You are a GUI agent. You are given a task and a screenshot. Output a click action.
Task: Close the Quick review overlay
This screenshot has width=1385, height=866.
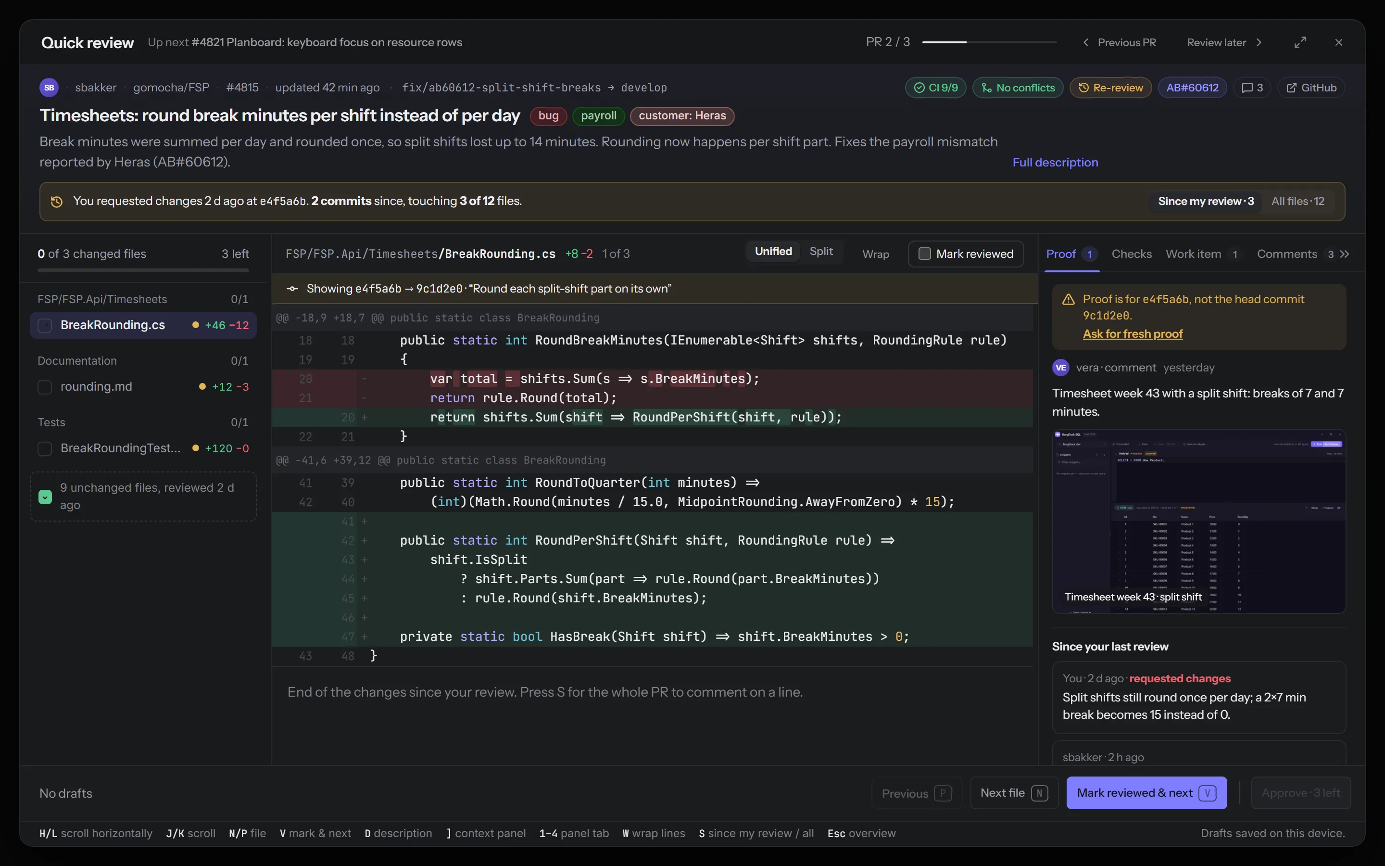[1339, 42]
